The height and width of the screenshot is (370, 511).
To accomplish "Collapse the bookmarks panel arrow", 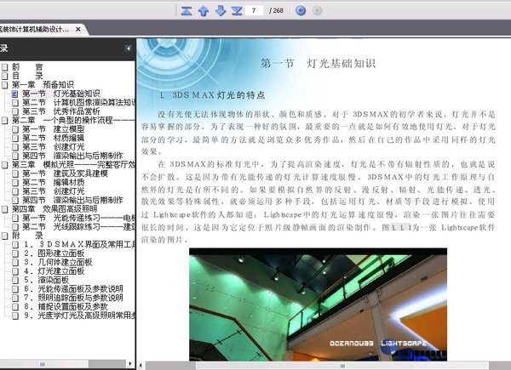I will coord(128,48).
